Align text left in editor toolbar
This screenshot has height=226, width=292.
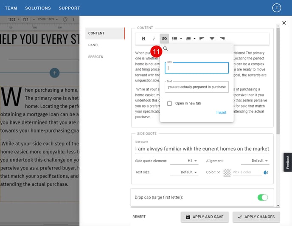coord(202,39)
